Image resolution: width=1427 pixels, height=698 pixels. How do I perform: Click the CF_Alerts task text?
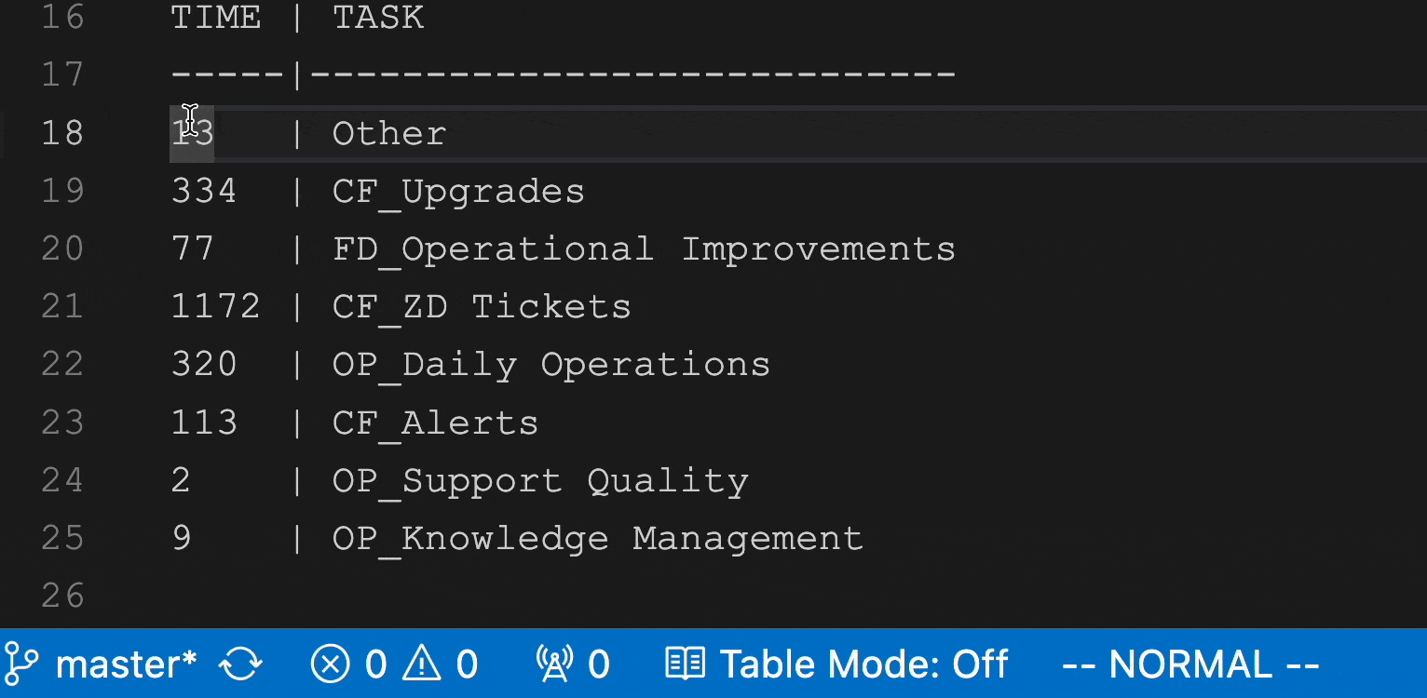pos(435,423)
